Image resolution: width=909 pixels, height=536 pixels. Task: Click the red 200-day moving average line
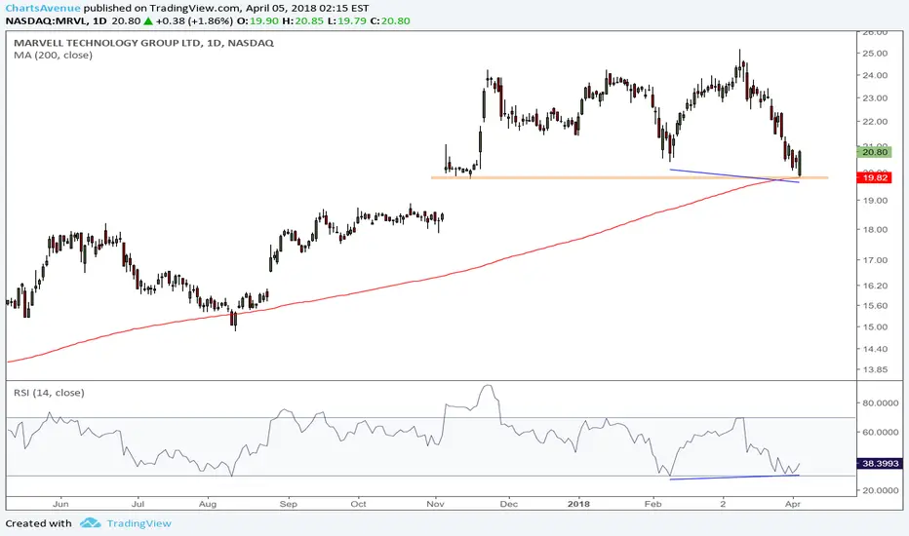pyautogui.click(x=406, y=283)
